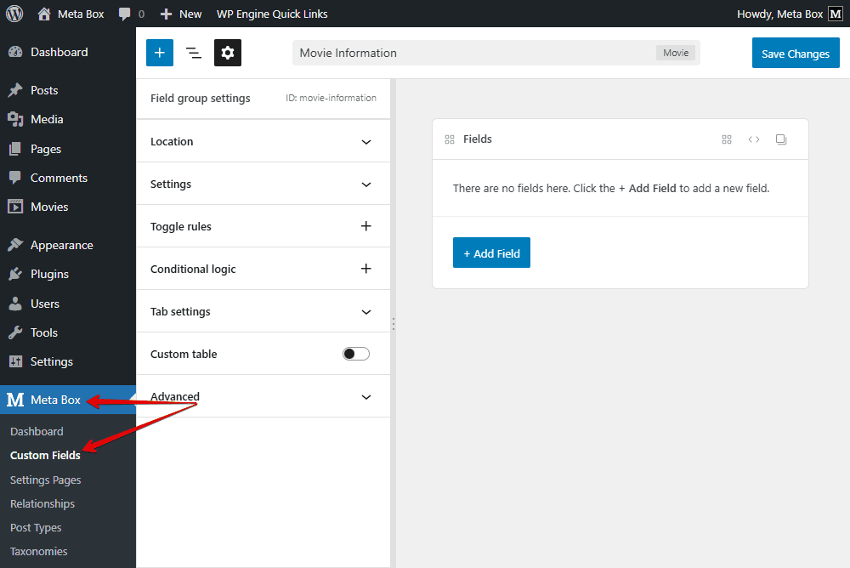Click the Save Changes button
850x568 pixels.
click(796, 54)
